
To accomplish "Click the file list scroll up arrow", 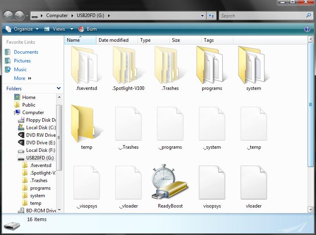I will point(310,39).
